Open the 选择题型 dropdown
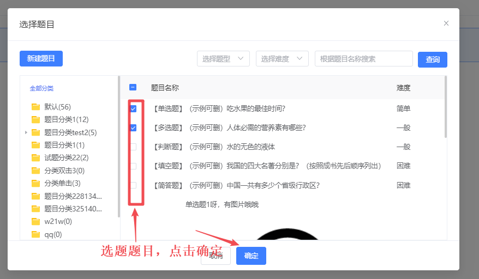 coord(223,59)
